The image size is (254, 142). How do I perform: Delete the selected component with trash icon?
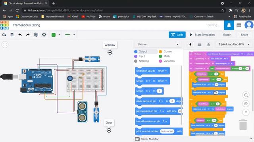pos(12,35)
